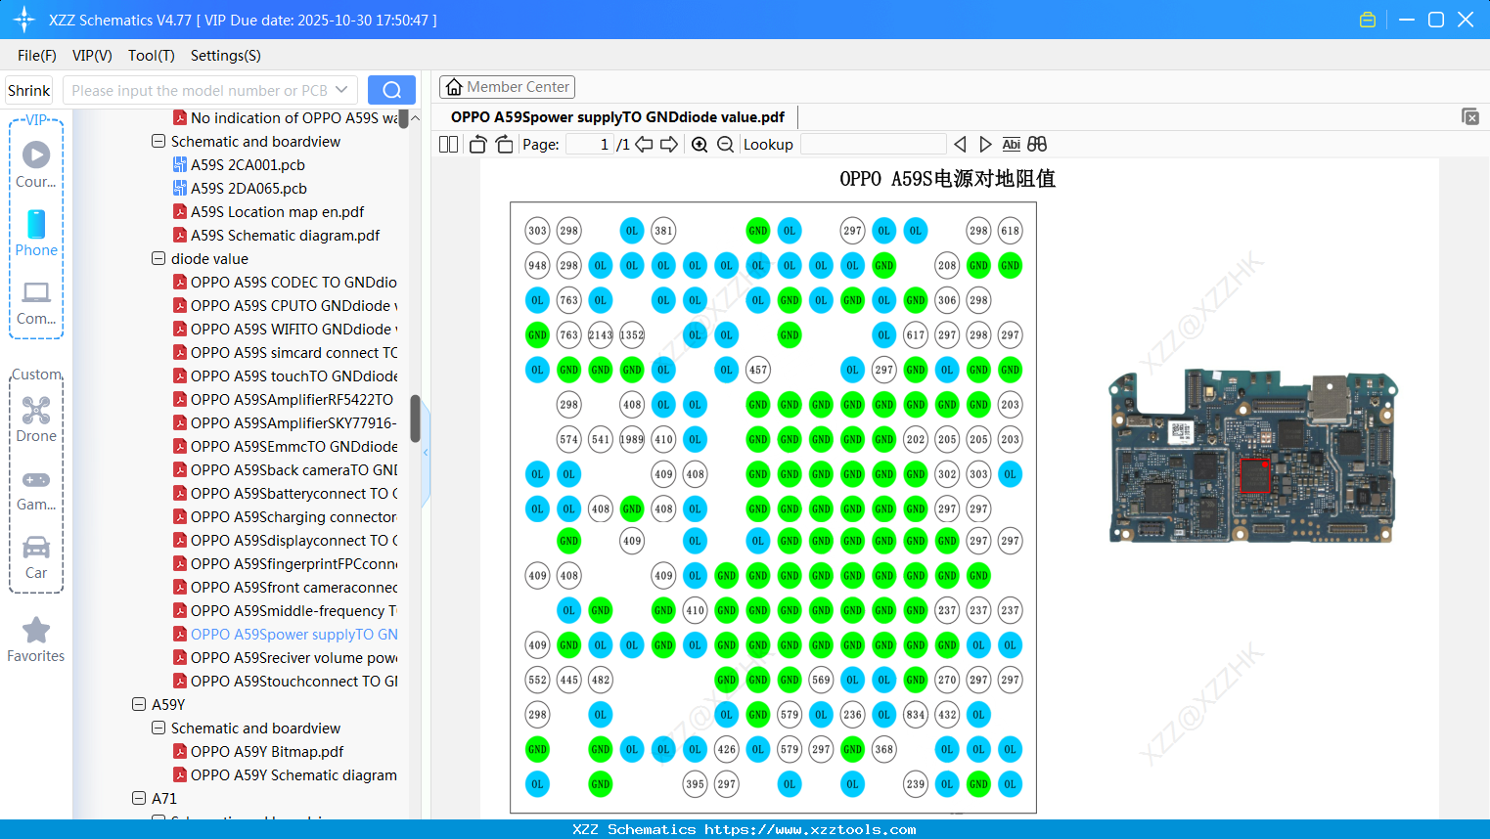Image resolution: width=1490 pixels, height=839 pixels.
Task: Find next lookup match
Action: coord(985,145)
